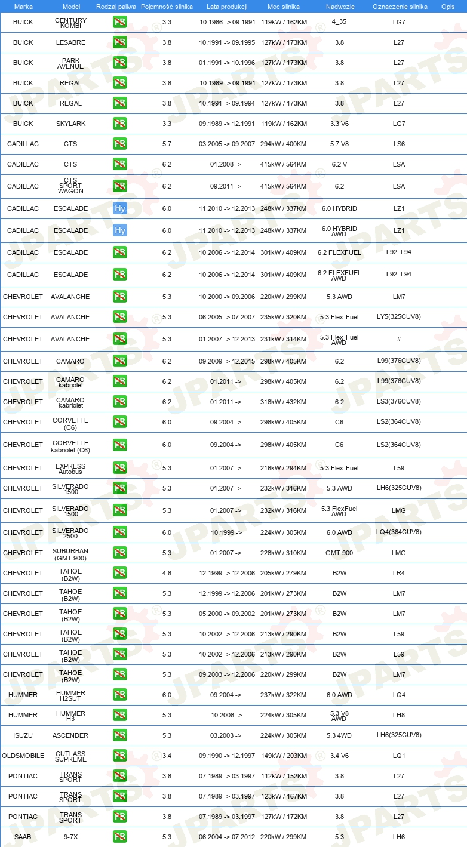Click the power value 149kW / 203KM
Image resolution: width=467 pixels, height=847 pixels.
point(284,756)
